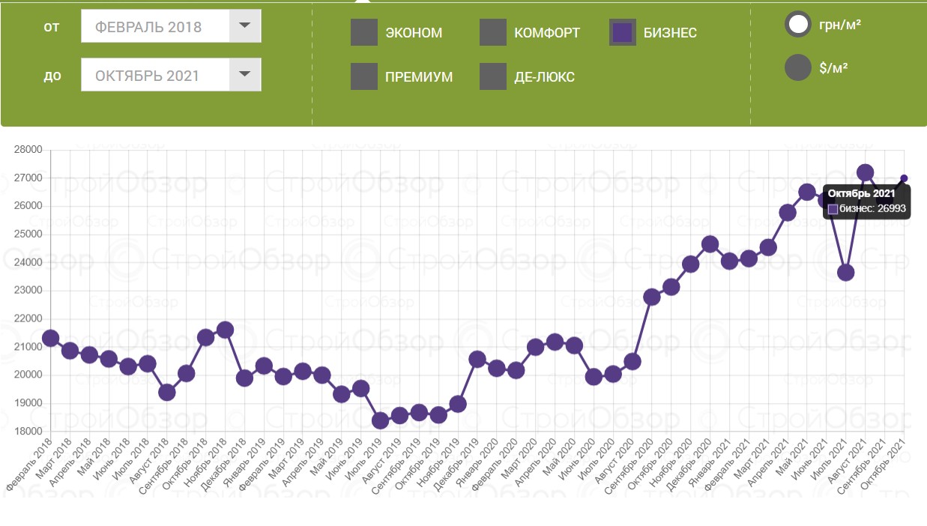The height and width of the screenshot is (526, 927).
Task: Select the lowest data point, Июль 2019
Action: tap(381, 420)
